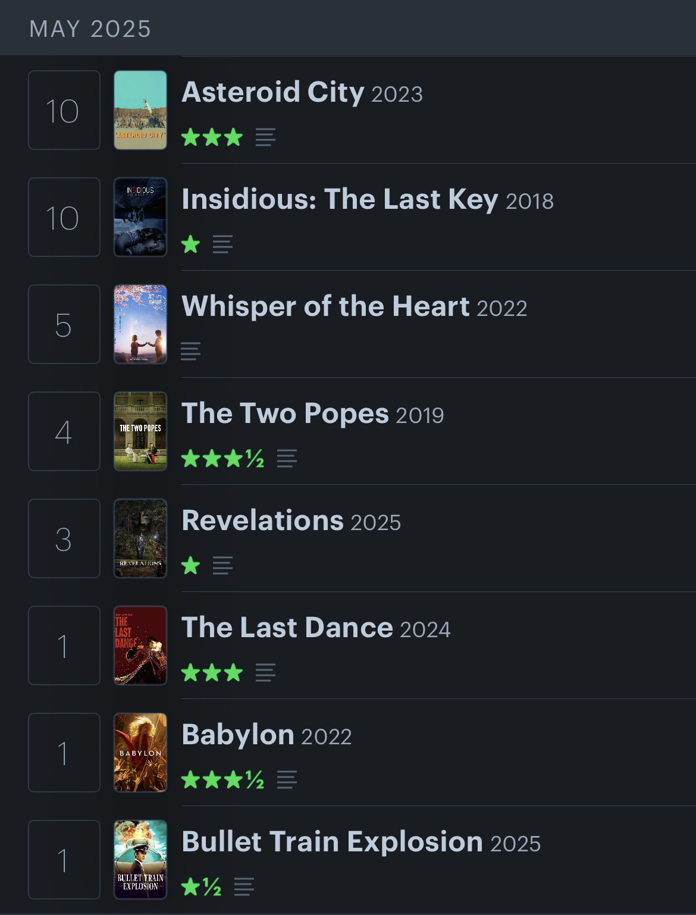This screenshot has height=915, width=696.
Task: Open the review icon for Asteroid City
Action: [x=265, y=137]
